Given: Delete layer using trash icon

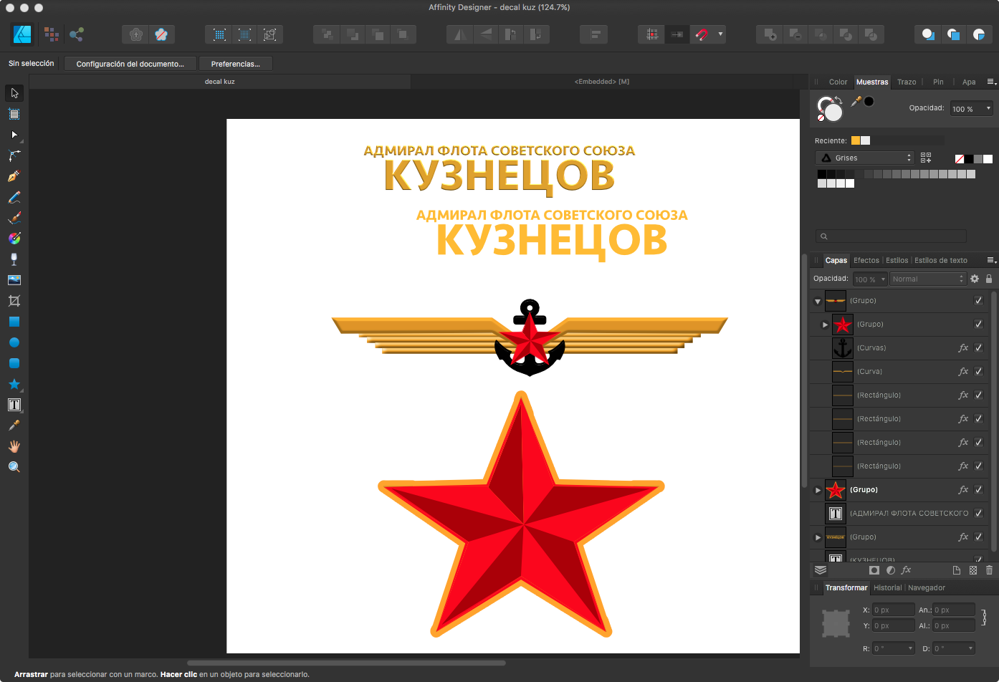Looking at the screenshot, I should [x=989, y=570].
